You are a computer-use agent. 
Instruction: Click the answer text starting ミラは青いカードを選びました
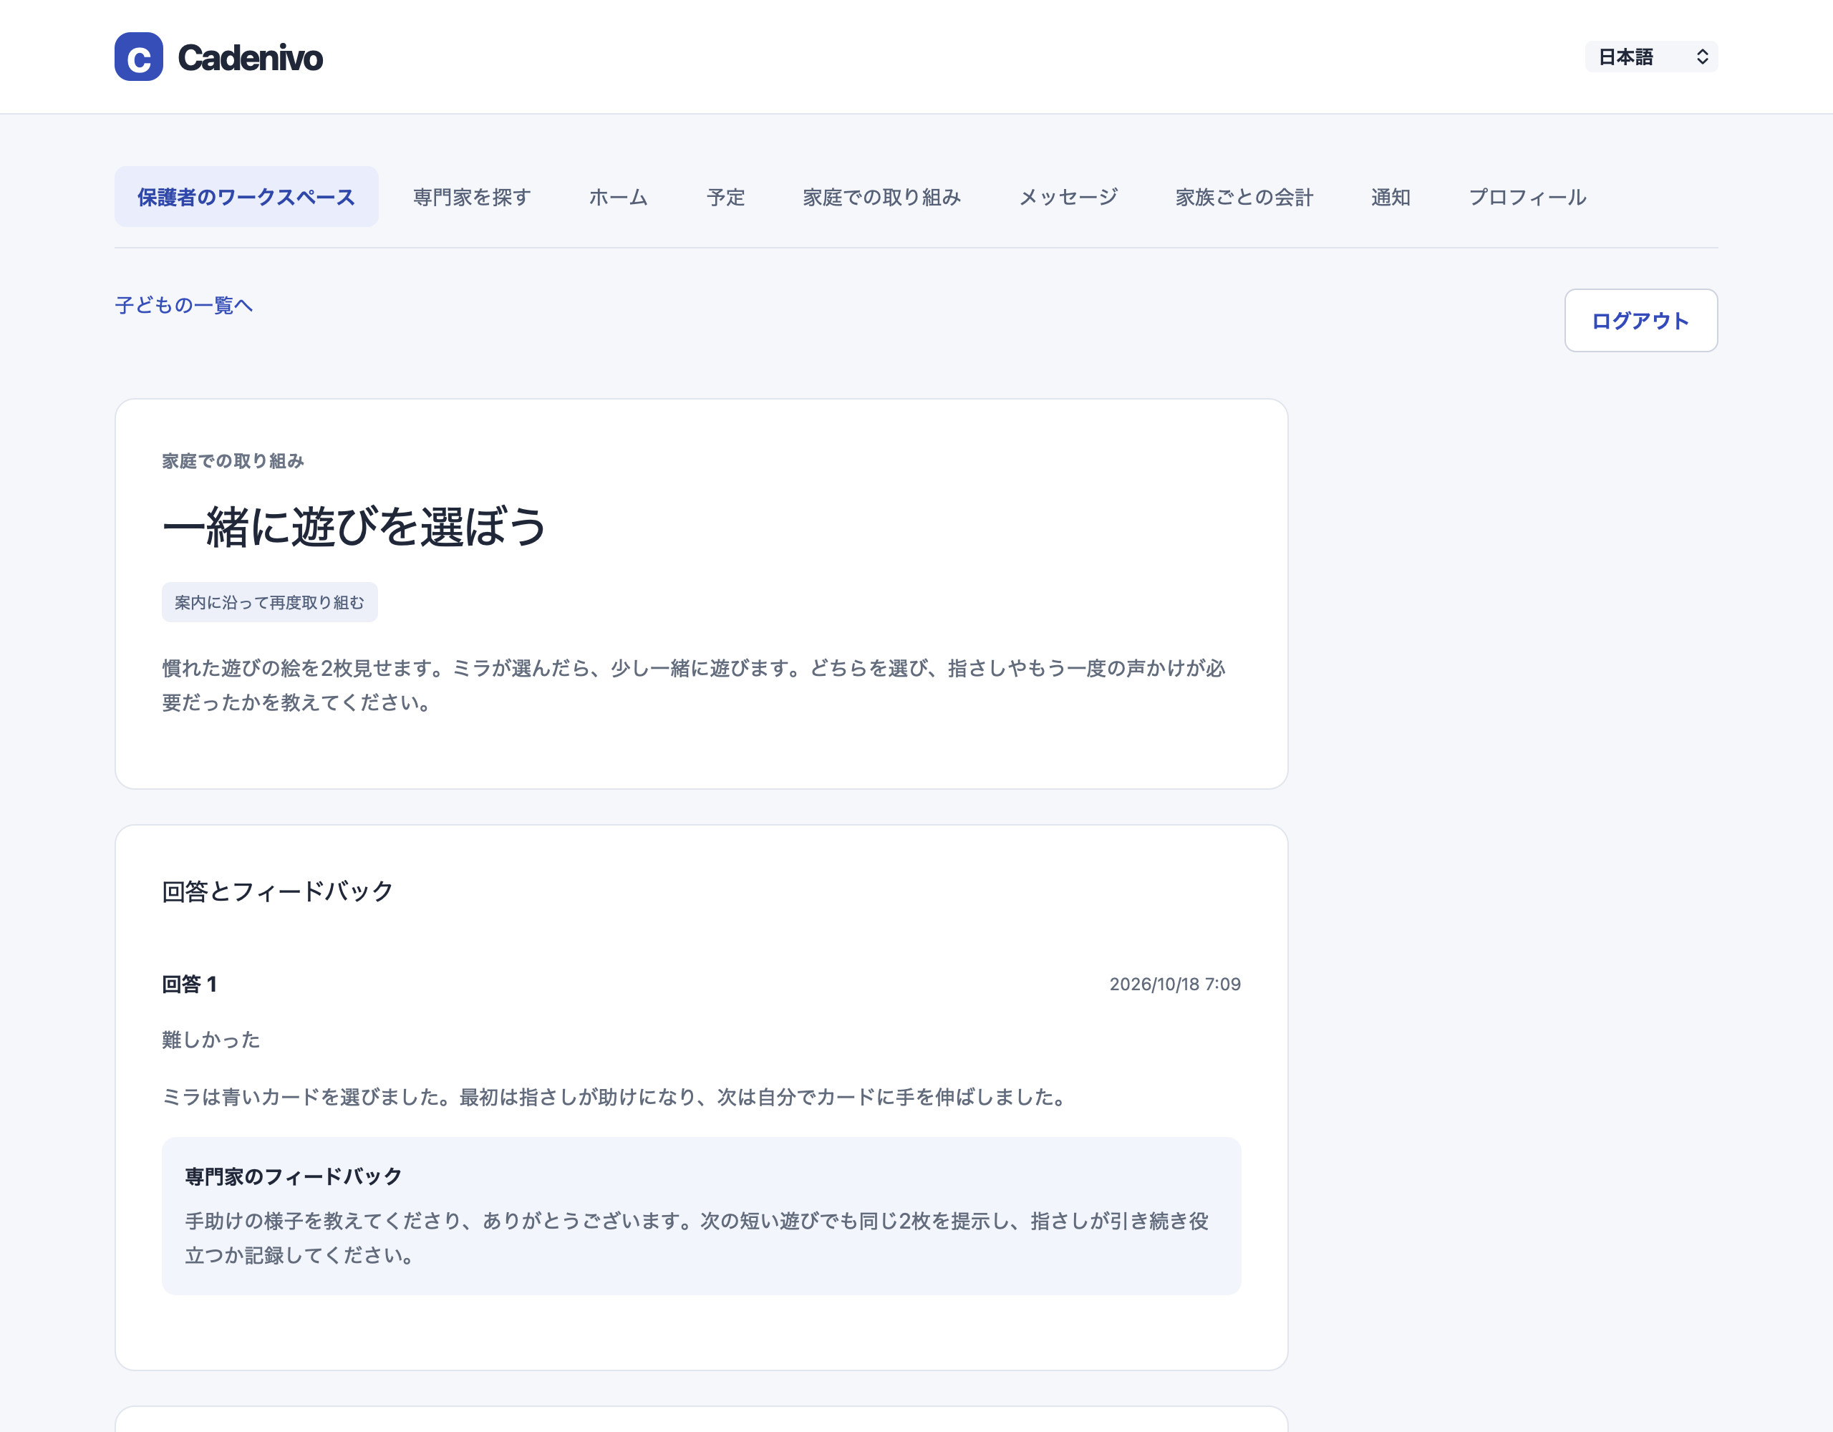tap(616, 1097)
